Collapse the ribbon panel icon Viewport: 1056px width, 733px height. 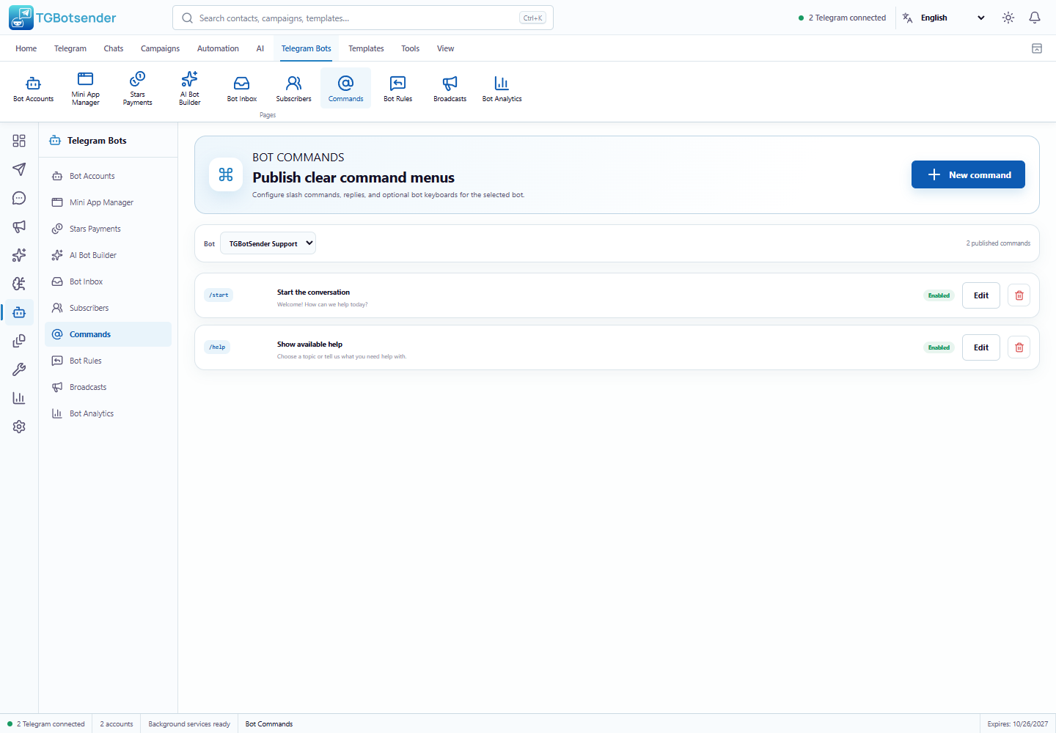1037,48
